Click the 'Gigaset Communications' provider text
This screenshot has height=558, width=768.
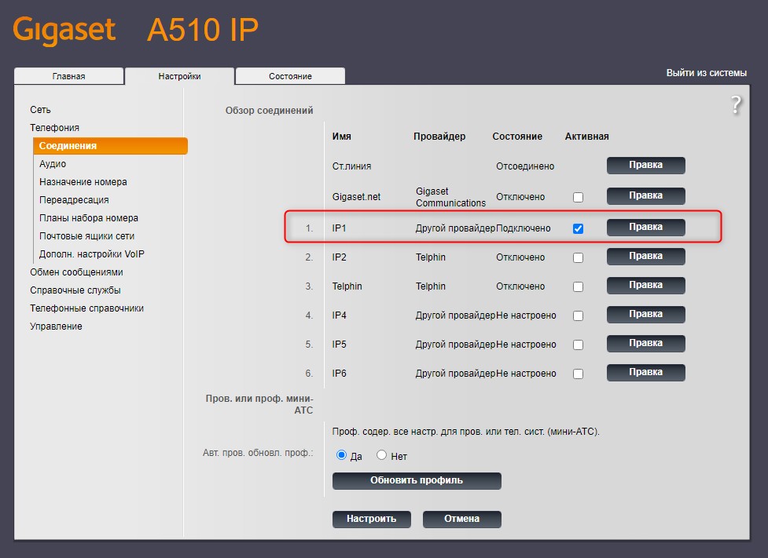[450, 197]
